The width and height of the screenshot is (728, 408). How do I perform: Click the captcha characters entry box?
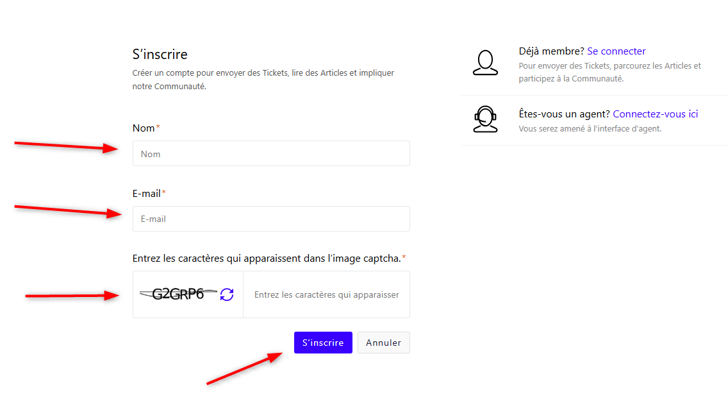[x=326, y=295]
